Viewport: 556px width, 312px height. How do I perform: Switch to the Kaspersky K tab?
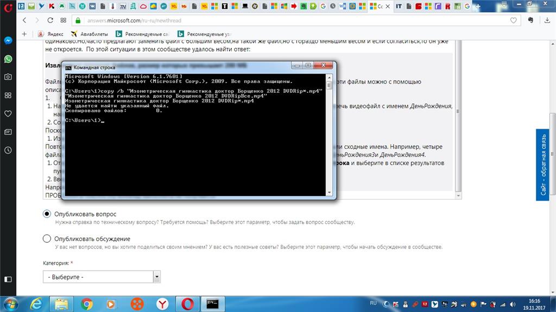(52, 6)
